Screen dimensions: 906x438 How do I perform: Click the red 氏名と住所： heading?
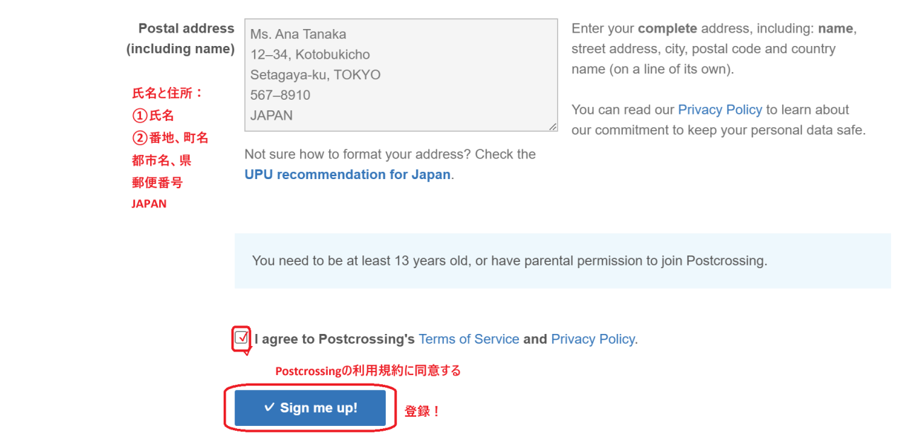(x=168, y=93)
